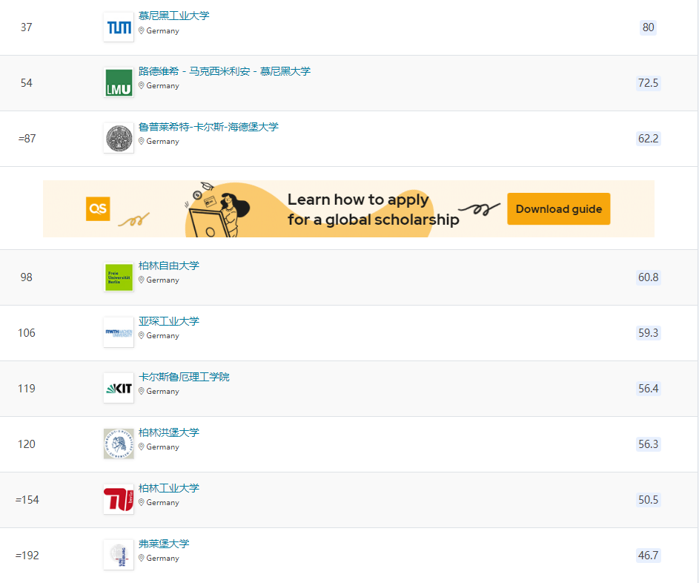This screenshot has height=583, width=699.
Task: Click the TUM university logo
Action: point(119,27)
